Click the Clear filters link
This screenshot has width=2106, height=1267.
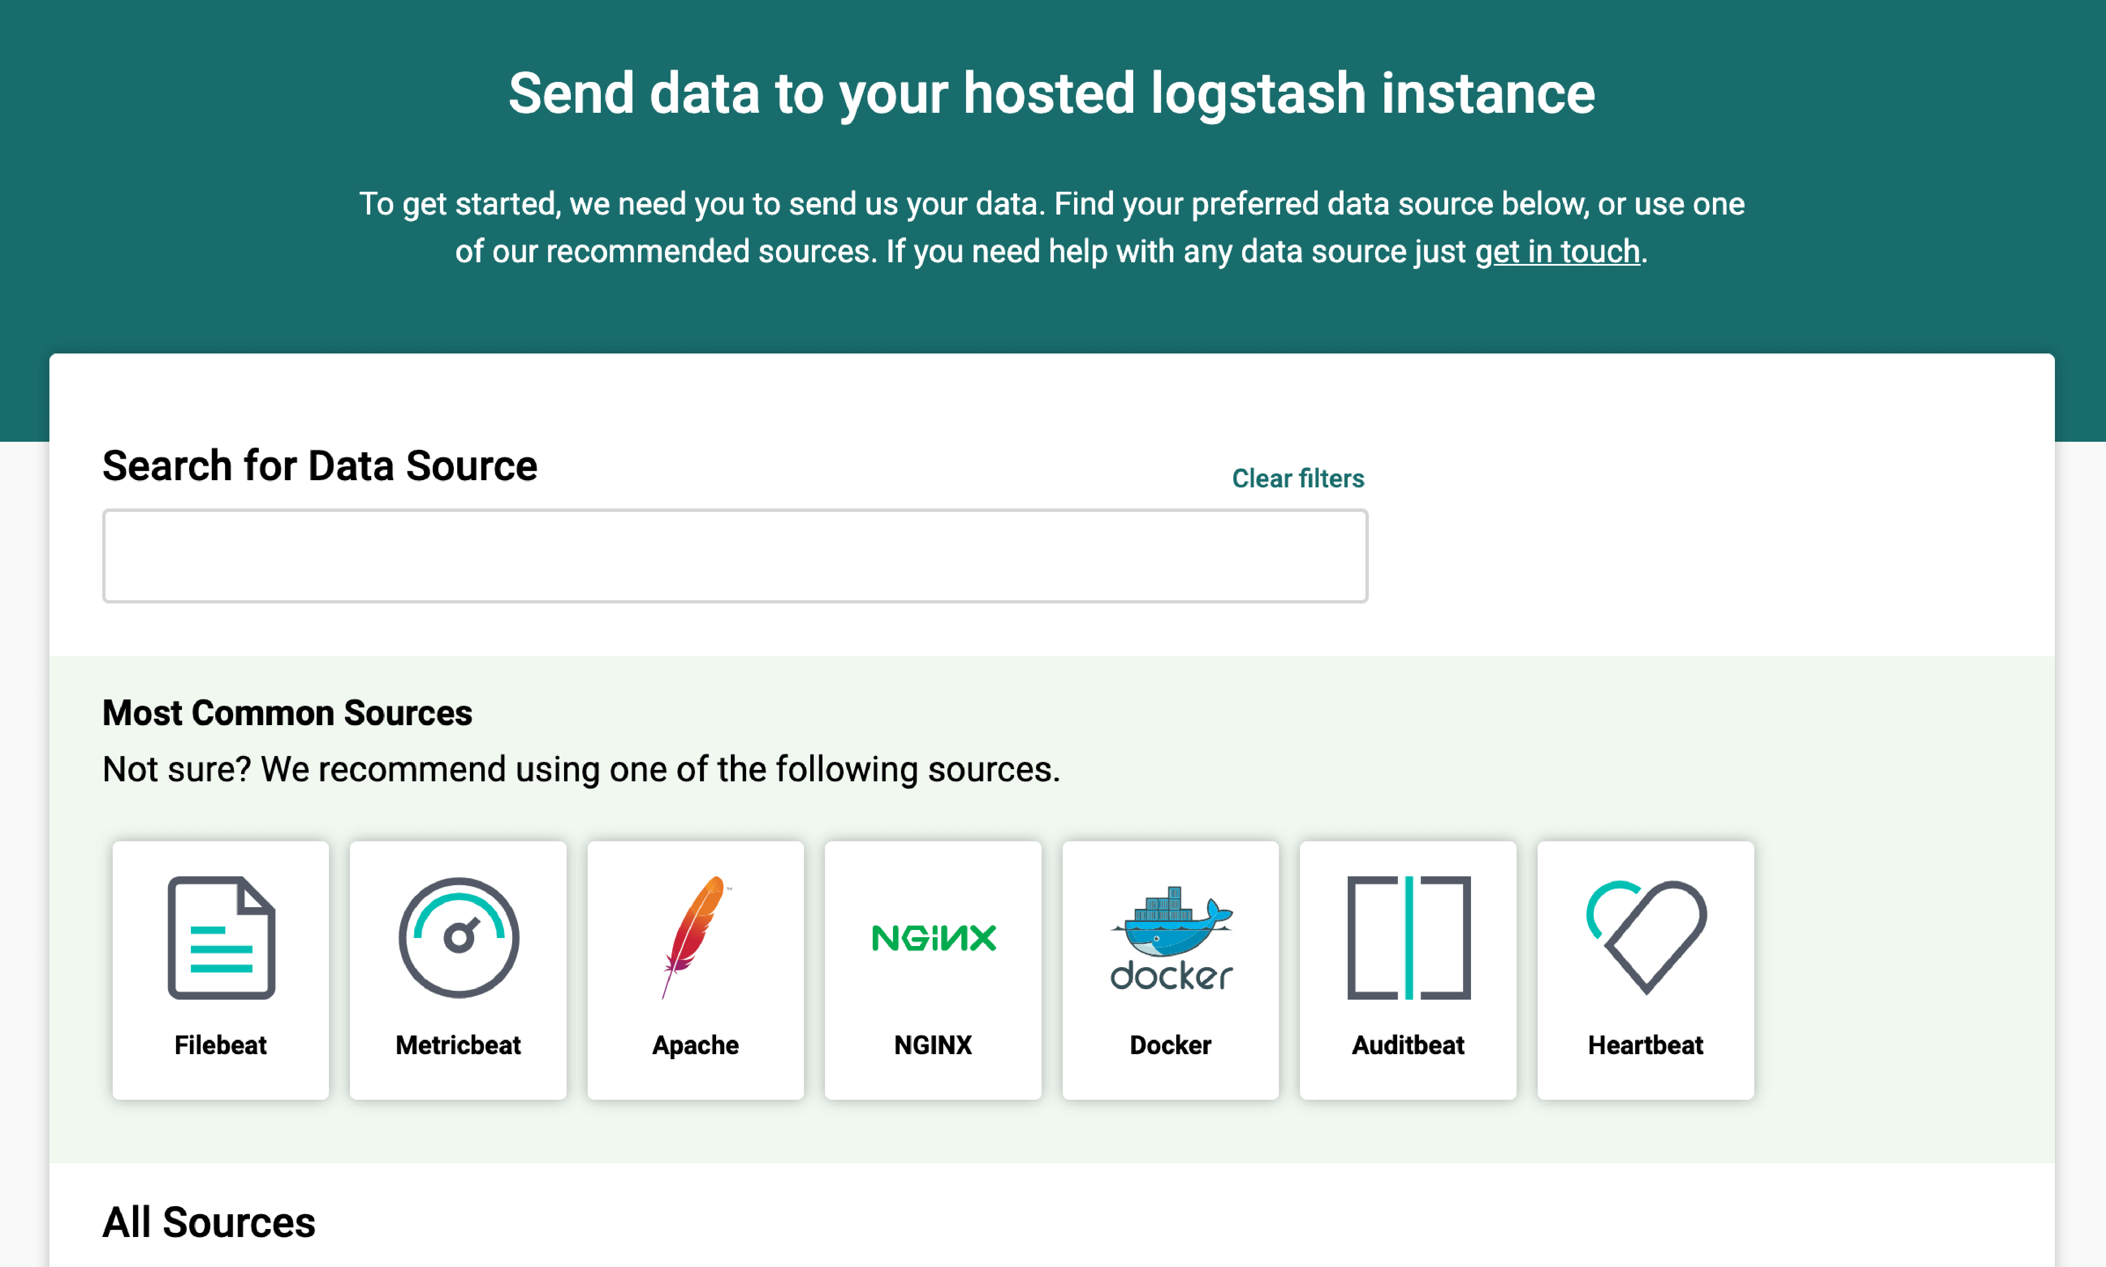1297,479
